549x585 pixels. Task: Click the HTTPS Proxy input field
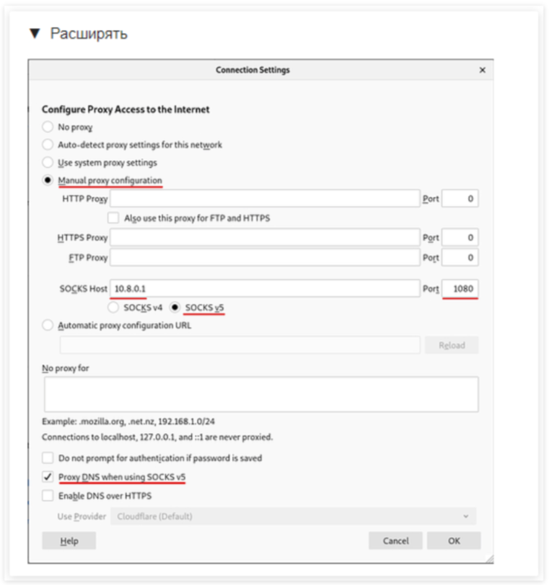click(x=265, y=238)
